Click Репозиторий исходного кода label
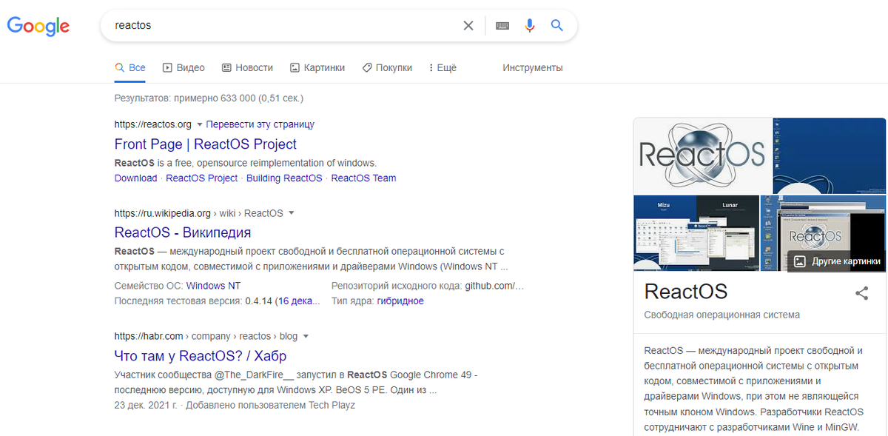The image size is (888, 436). 396,286
